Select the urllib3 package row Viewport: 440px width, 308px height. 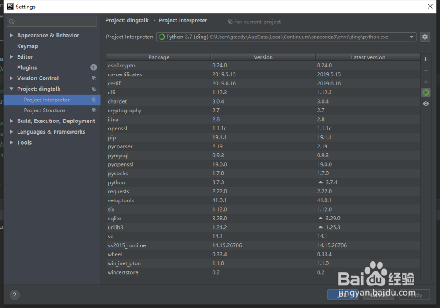click(x=263, y=227)
